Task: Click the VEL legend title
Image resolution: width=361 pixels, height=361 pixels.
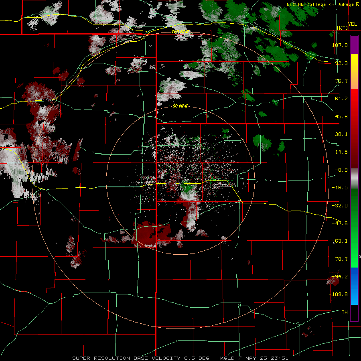Action: point(352,24)
